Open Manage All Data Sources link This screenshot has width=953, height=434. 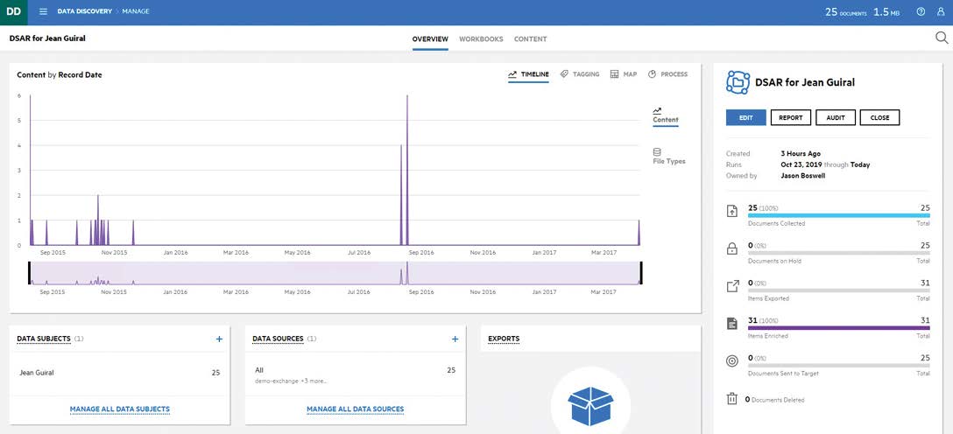click(x=356, y=409)
